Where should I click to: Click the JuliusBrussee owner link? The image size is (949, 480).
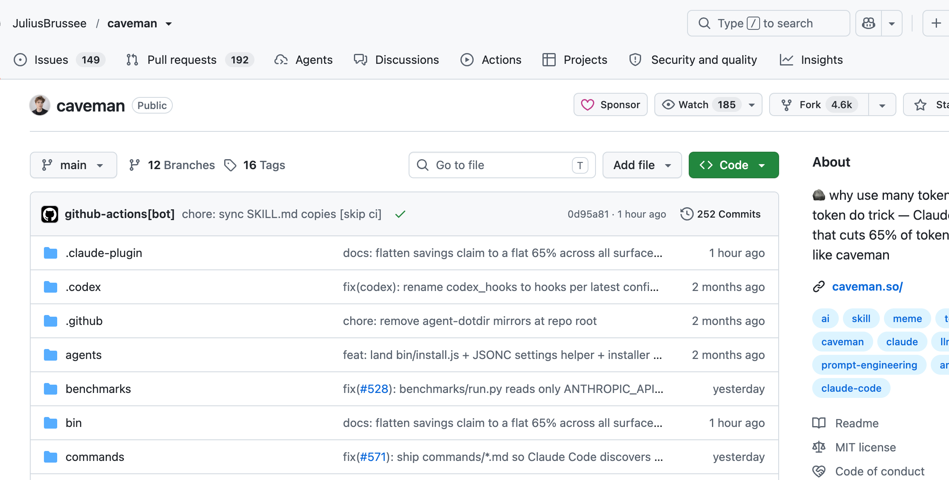(49, 23)
